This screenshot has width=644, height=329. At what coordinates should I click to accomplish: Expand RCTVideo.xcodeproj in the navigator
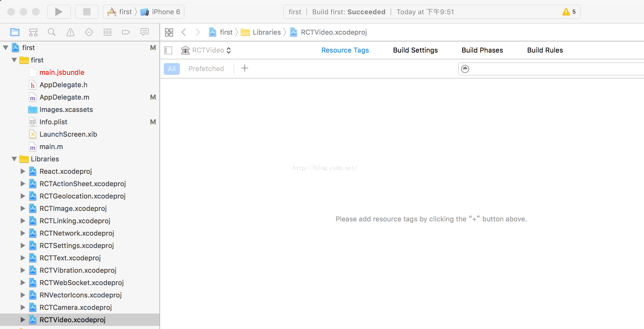point(23,320)
